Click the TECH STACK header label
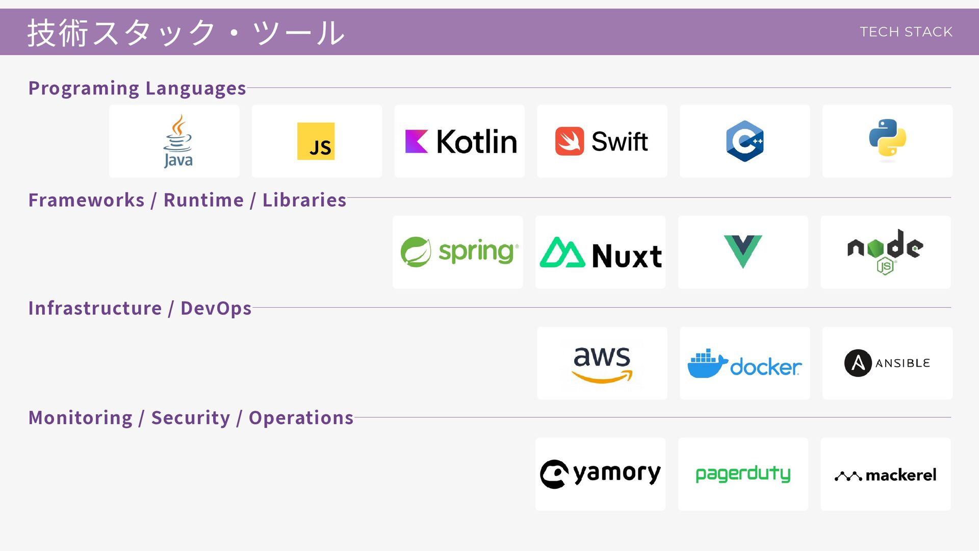 [906, 32]
